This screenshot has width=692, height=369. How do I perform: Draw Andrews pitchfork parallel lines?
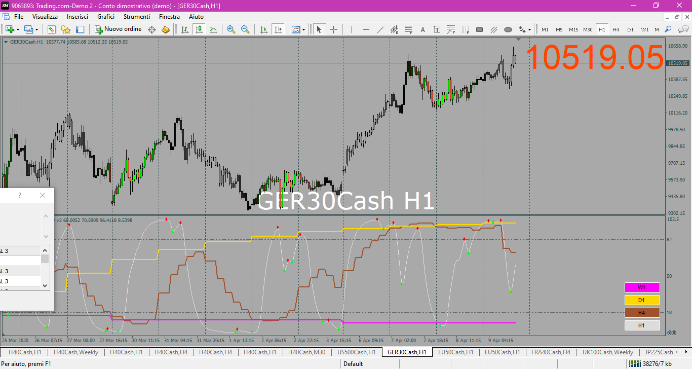coord(494,29)
